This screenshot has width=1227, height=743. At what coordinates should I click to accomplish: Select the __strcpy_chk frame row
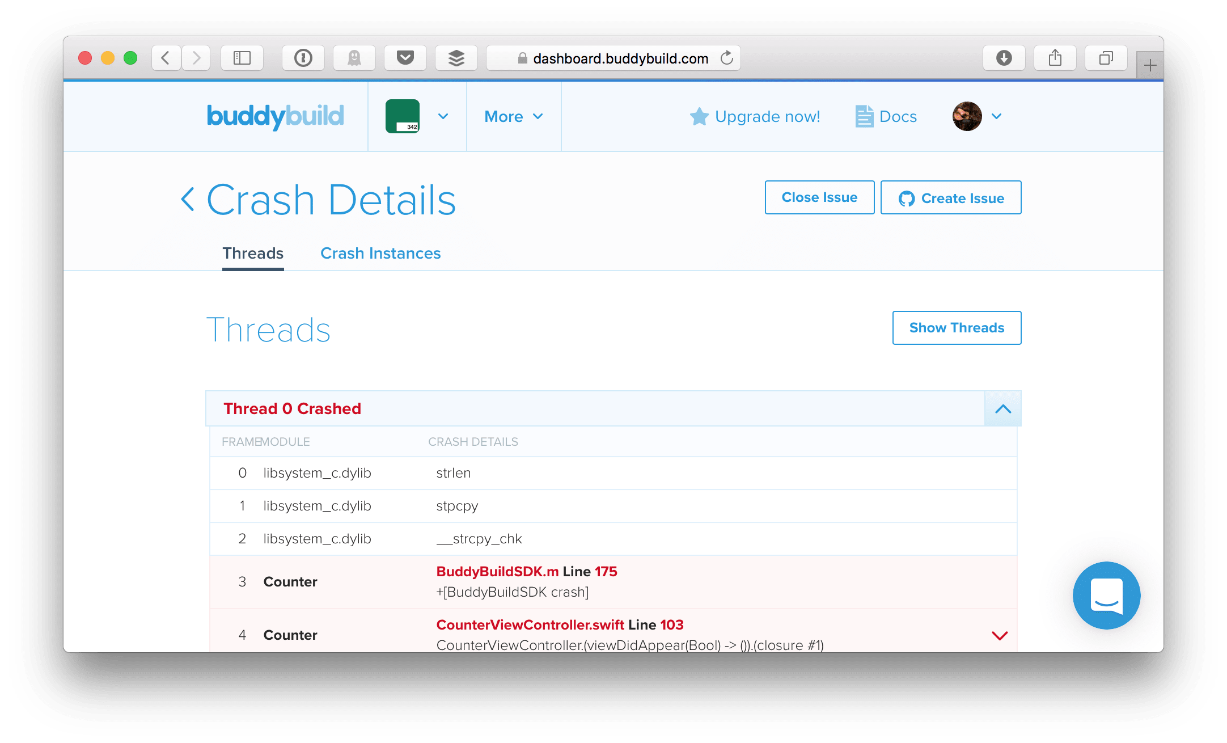(613, 539)
